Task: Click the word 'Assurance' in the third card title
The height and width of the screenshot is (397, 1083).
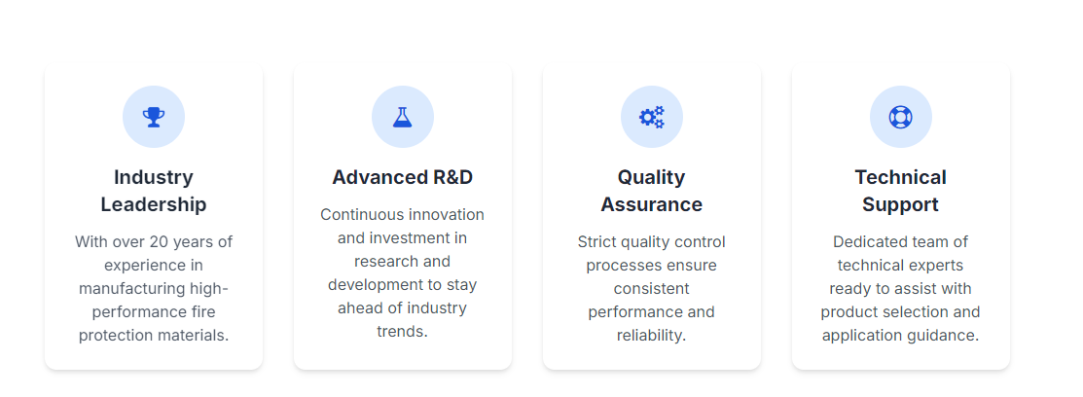Action: tap(652, 204)
